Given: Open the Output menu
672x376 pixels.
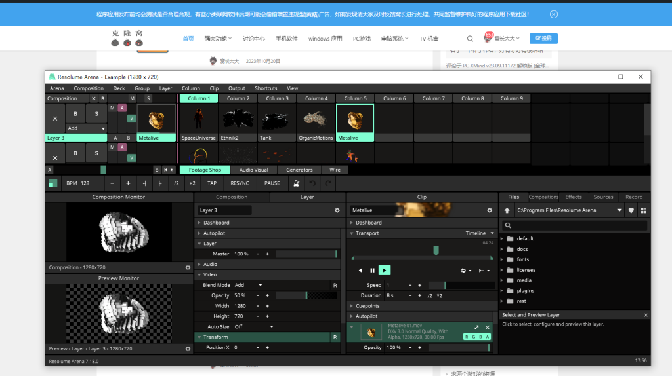Looking at the screenshot, I should click(x=236, y=88).
